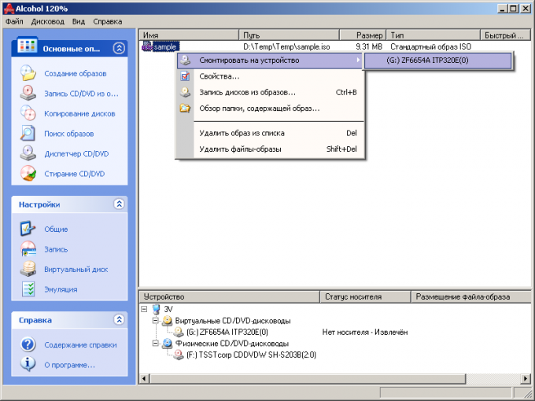Click the Общие settings icon
Image resolution: width=535 pixels, height=401 pixels.
click(x=28, y=229)
